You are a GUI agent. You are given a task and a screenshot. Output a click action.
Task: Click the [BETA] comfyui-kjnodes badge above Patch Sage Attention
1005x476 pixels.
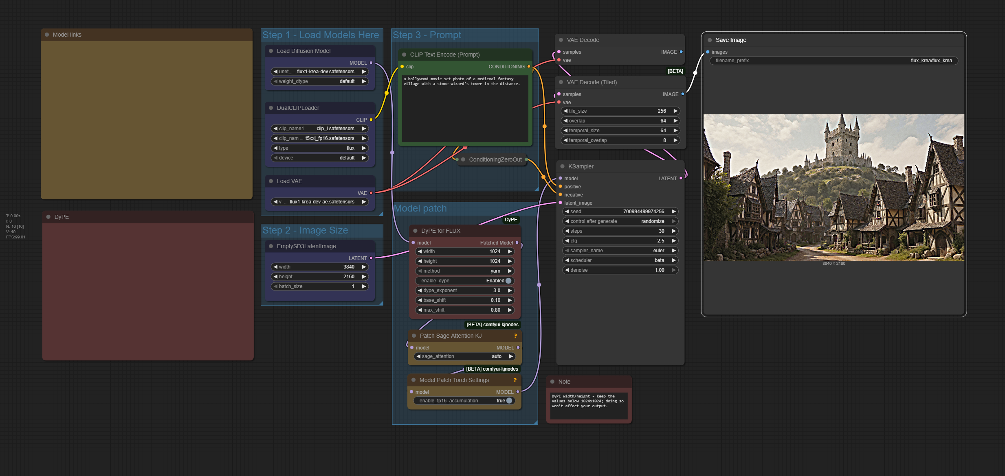click(x=492, y=325)
